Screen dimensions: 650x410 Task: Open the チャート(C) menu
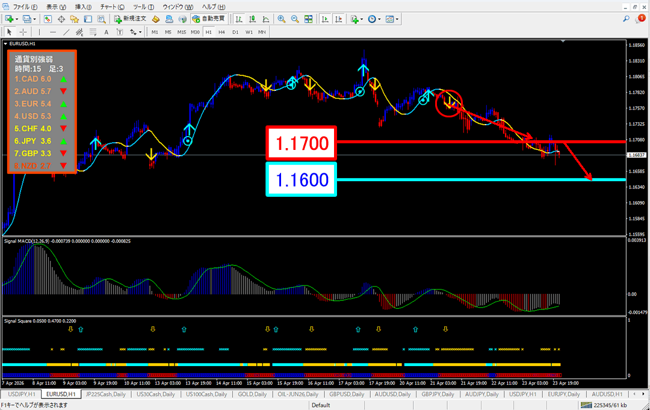click(x=113, y=6)
